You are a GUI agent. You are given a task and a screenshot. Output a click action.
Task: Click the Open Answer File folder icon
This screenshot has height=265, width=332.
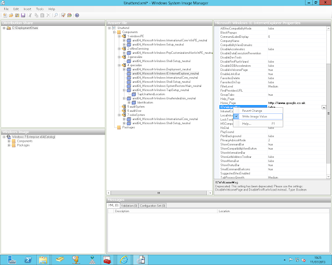[11, 15]
